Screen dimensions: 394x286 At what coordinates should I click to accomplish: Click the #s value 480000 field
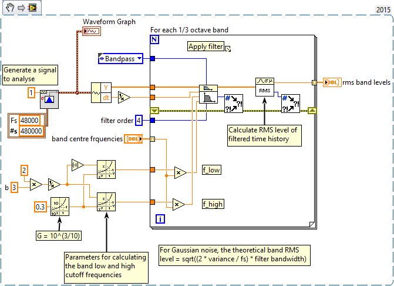pyautogui.click(x=31, y=131)
